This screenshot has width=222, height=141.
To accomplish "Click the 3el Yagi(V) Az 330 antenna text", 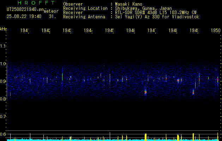I will (x=157, y=17).
